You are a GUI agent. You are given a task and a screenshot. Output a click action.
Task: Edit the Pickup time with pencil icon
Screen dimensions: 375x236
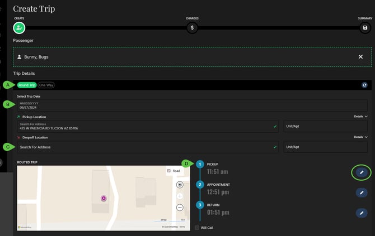[362, 173]
